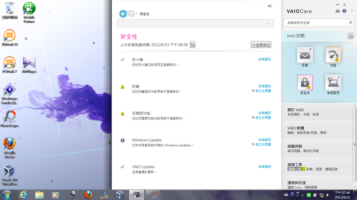Refresh the last security check time

[x=192, y=45]
